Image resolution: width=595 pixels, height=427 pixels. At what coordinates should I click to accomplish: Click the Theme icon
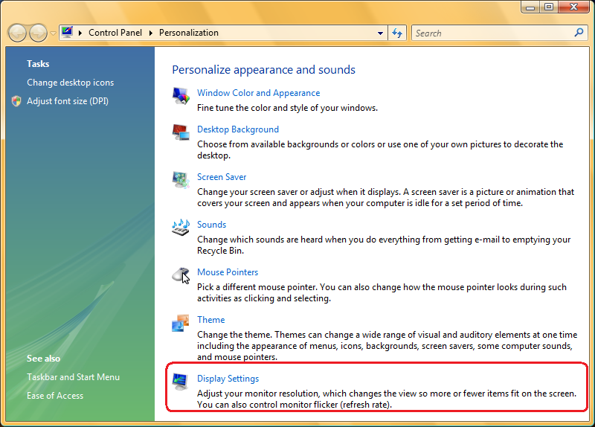pos(181,323)
